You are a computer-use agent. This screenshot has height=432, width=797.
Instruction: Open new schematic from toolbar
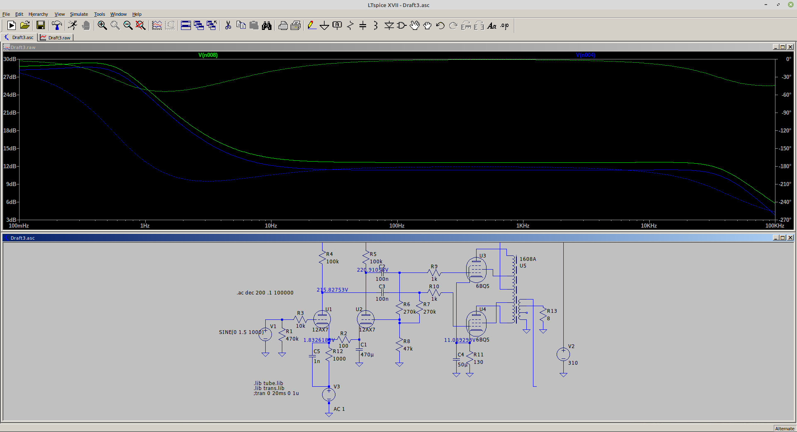click(12, 26)
